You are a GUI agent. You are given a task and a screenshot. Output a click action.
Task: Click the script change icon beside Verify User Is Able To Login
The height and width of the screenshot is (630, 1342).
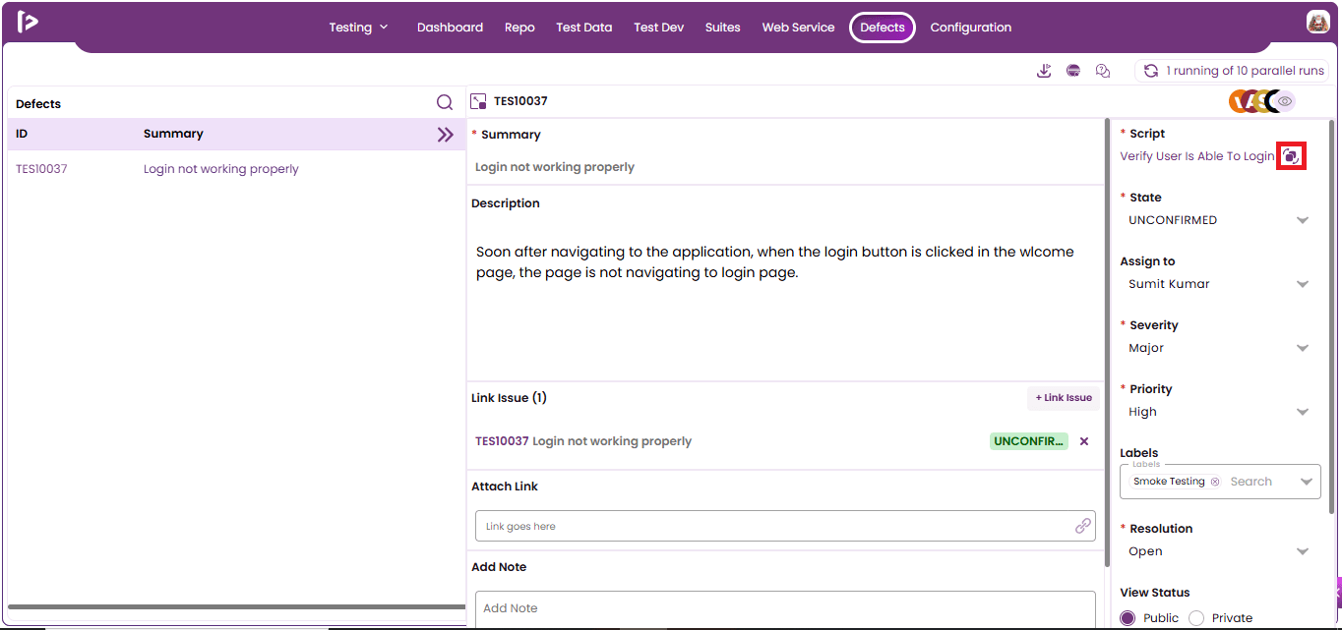[x=1291, y=156]
